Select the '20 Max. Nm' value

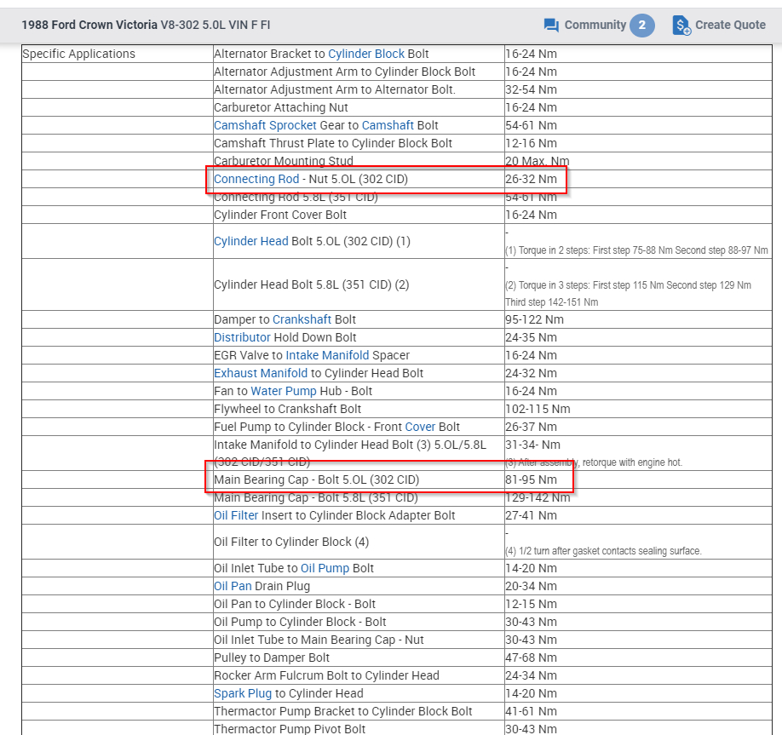point(538,161)
